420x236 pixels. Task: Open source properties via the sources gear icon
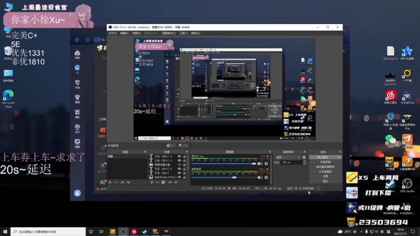click(x=163, y=182)
